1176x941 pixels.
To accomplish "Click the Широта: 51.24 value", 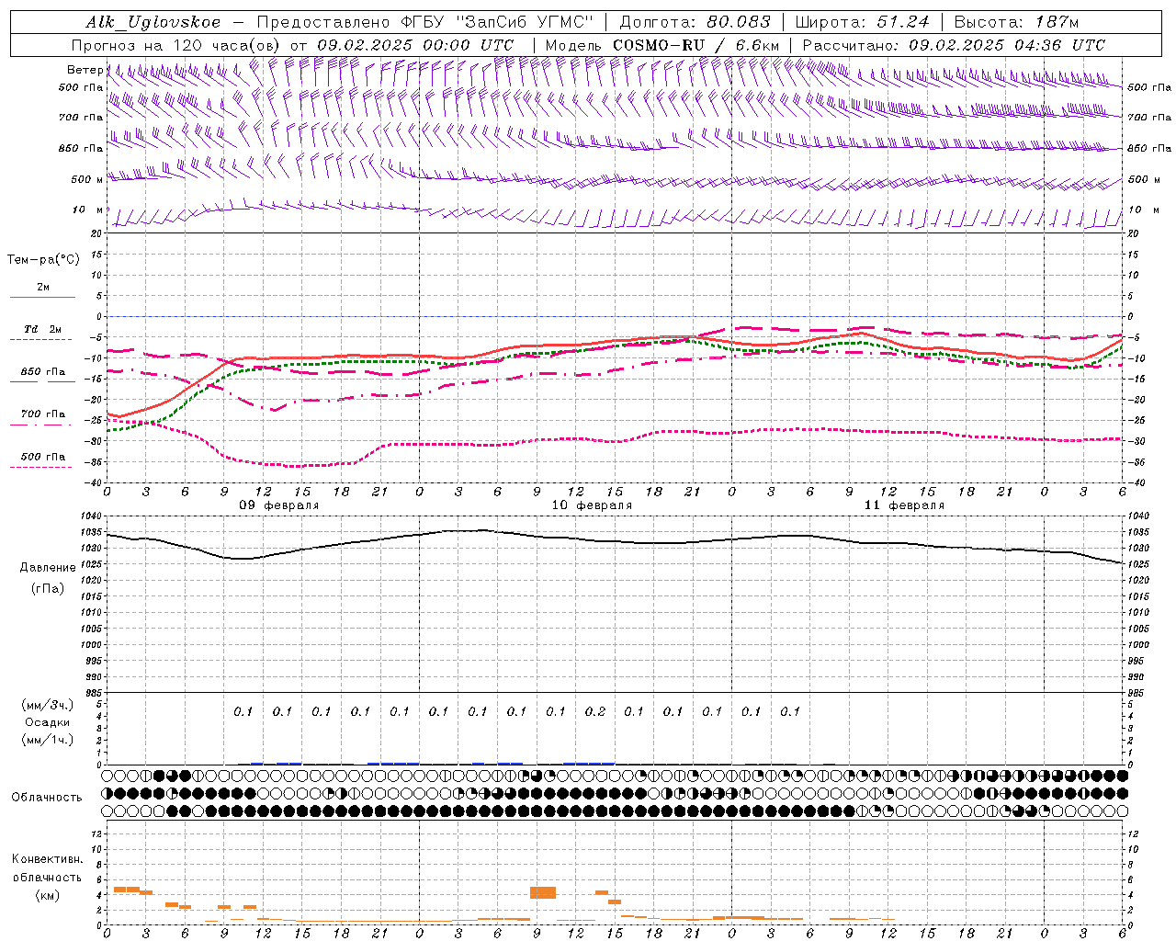I will [x=862, y=22].
